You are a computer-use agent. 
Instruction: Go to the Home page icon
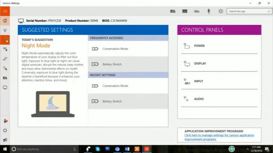coord(5,21)
